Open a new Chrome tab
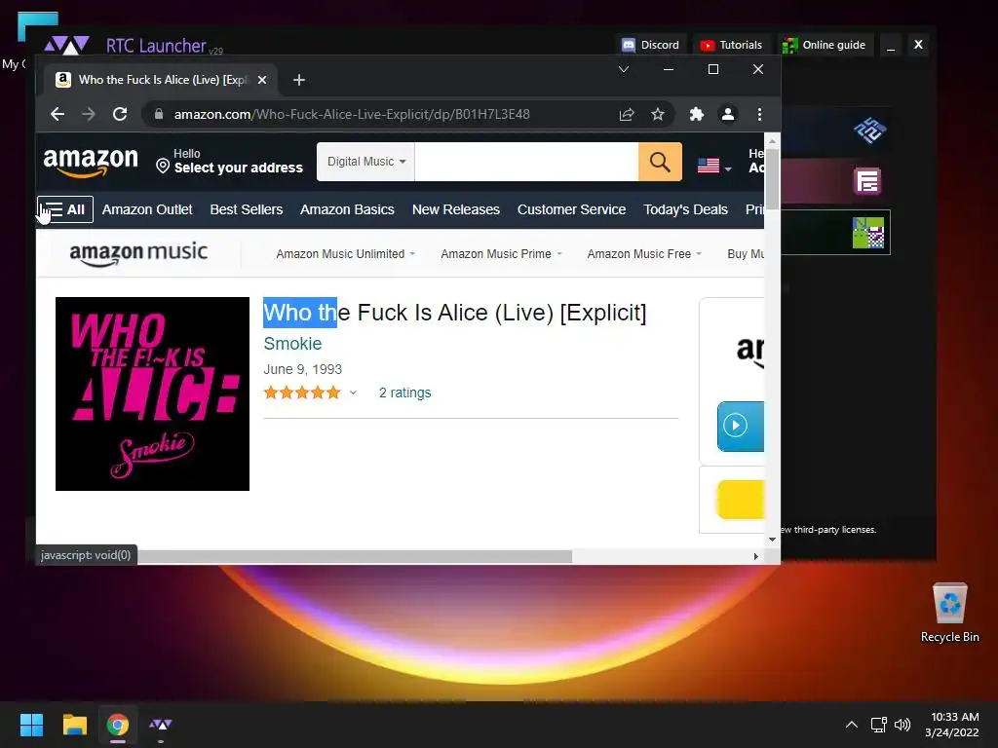The width and height of the screenshot is (998, 748). coord(298,80)
